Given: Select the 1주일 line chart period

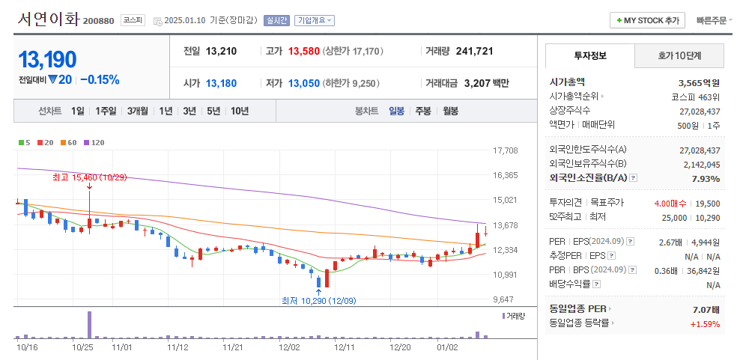Looking at the screenshot, I should 106,112.
